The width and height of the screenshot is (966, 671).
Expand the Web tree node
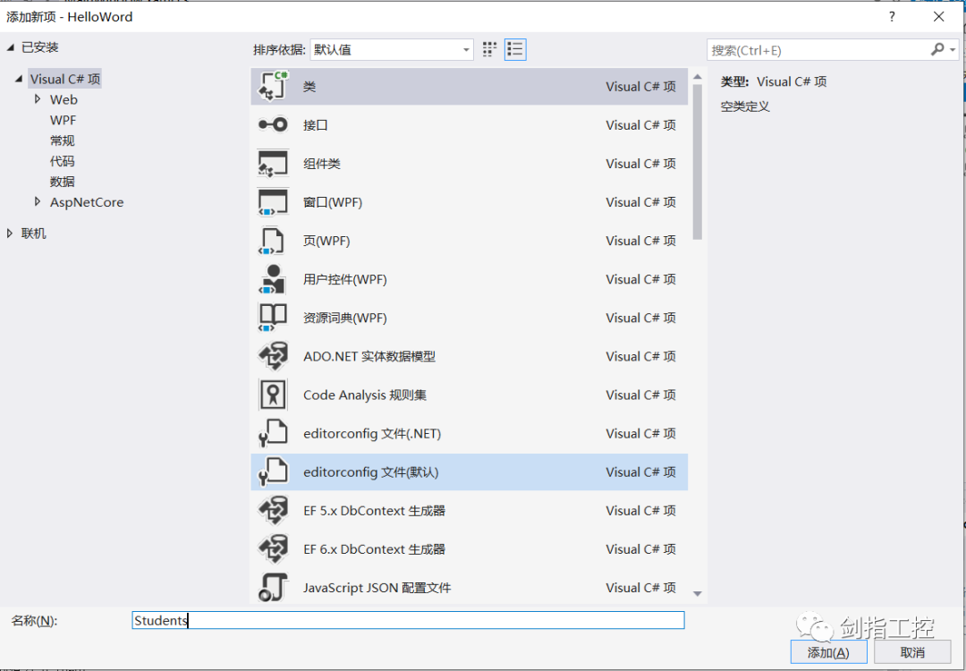click(38, 99)
